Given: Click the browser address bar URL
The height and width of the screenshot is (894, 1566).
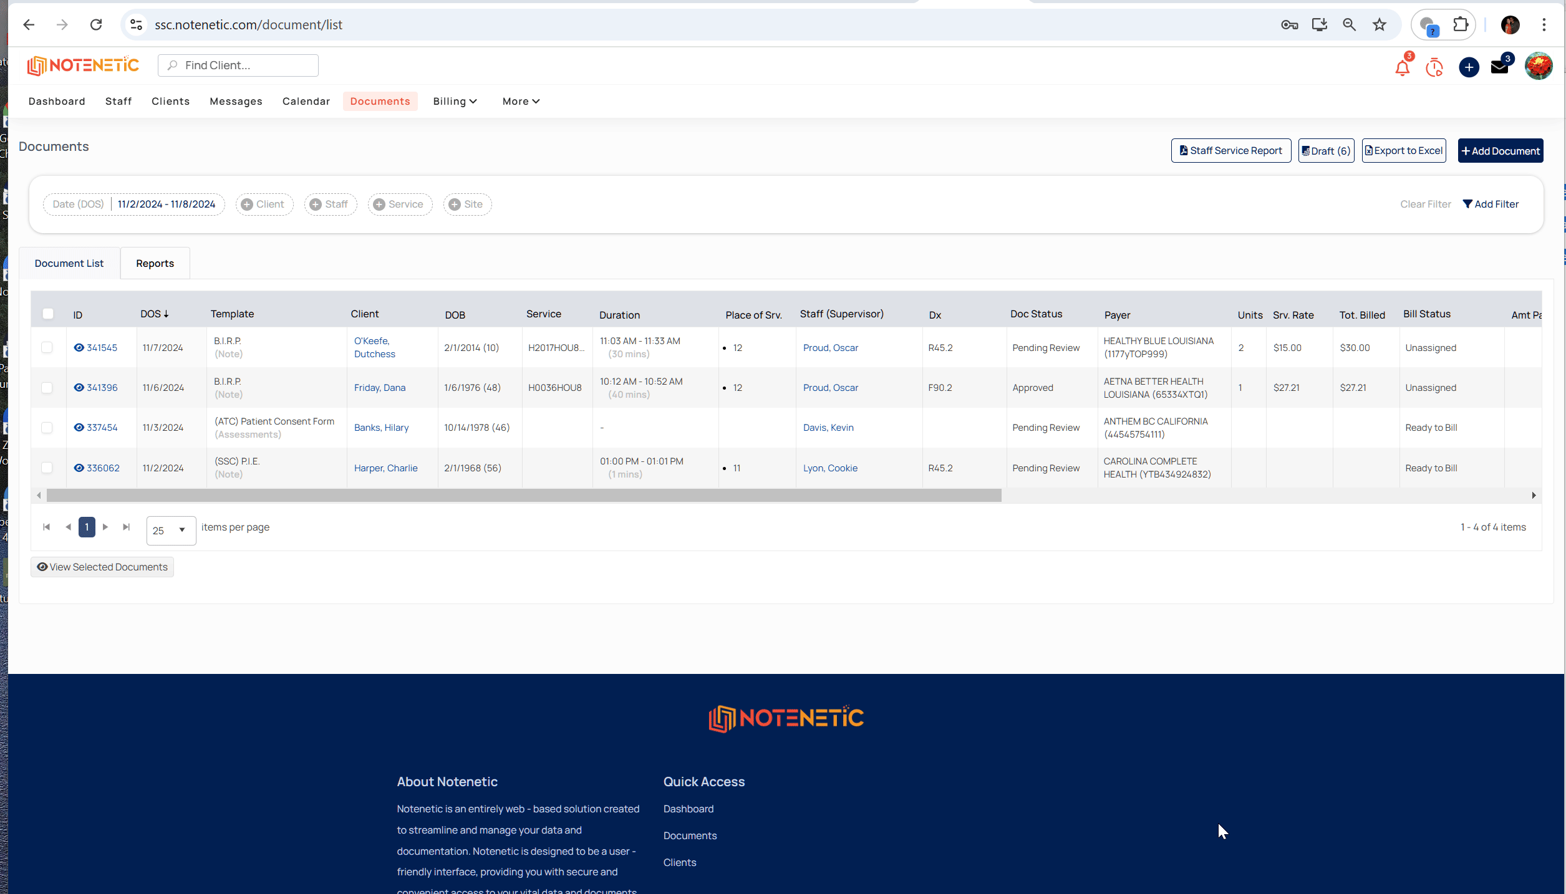Looking at the screenshot, I should [249, 25].
